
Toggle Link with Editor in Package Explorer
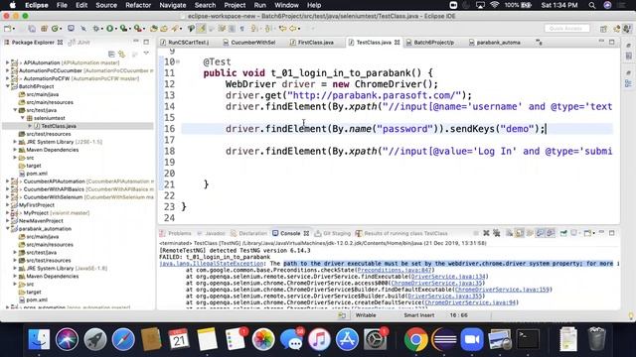coord(121,54)
